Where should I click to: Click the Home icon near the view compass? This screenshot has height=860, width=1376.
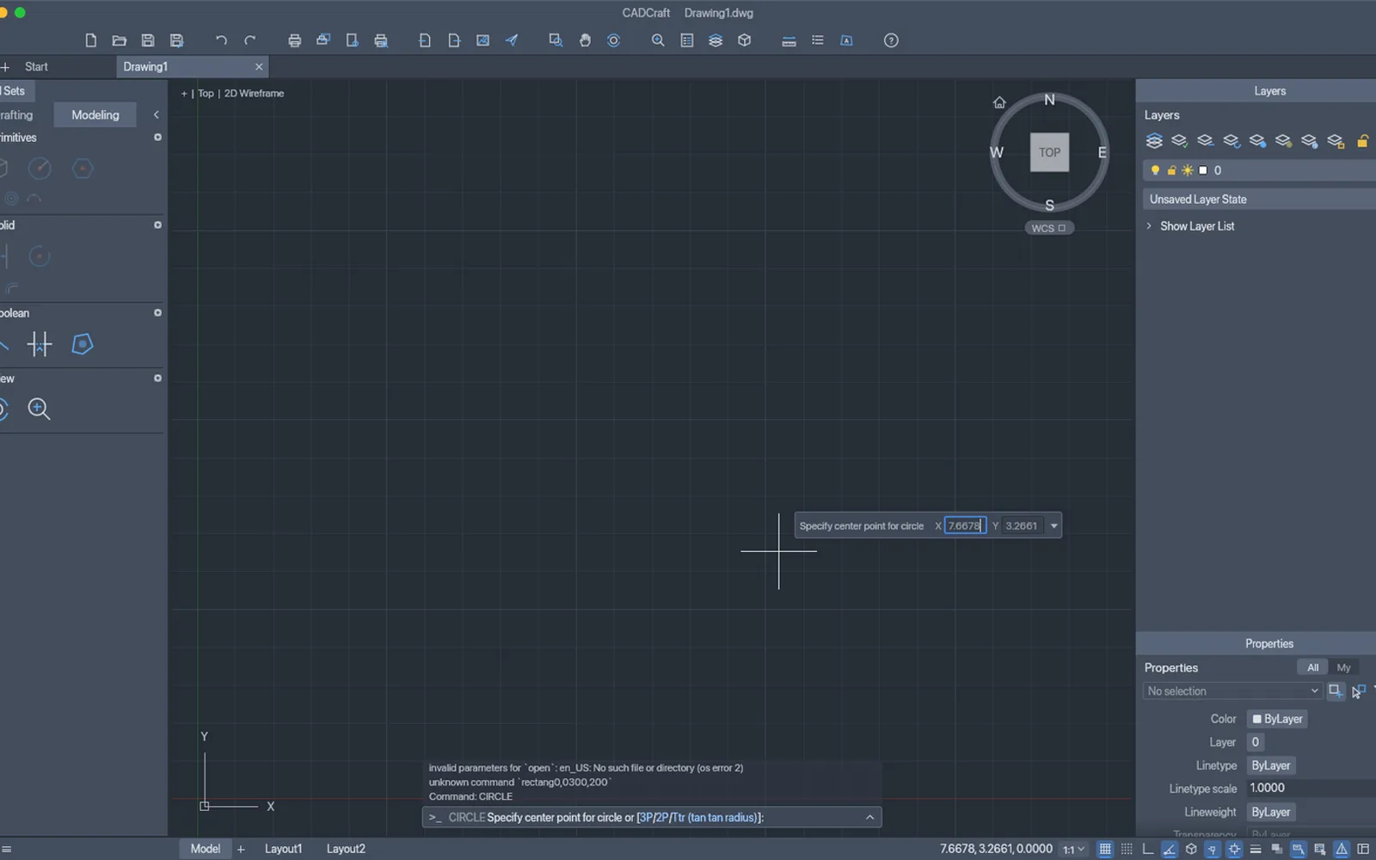coord(999,102)
